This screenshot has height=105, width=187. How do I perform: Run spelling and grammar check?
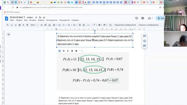[x=23, y=25]
